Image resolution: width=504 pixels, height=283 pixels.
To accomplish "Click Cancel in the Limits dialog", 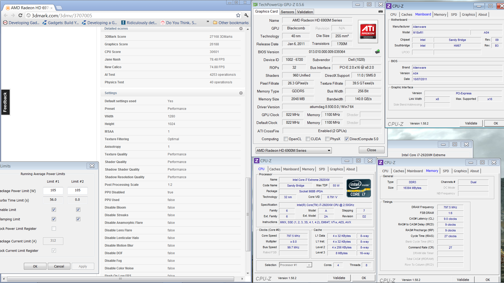I will [59, 266].
